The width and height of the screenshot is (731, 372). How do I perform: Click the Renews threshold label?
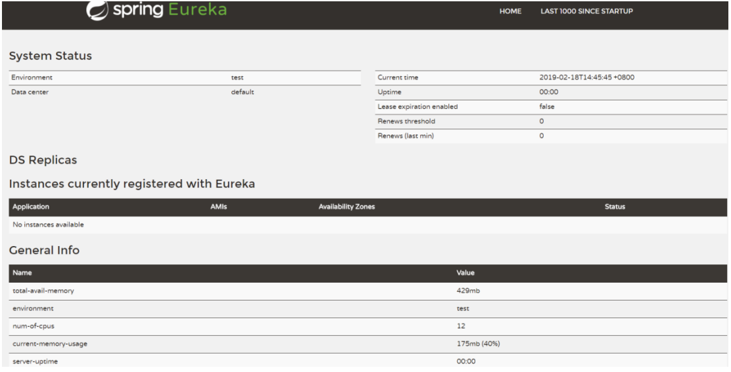coord(406,121)
